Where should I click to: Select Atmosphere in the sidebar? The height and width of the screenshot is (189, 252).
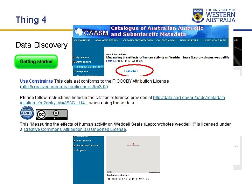(x=84, y=62)
